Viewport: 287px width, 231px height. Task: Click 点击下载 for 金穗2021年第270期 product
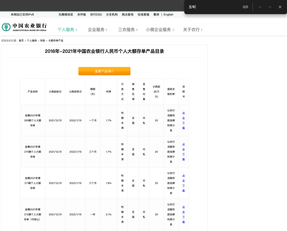coord(183,152)
